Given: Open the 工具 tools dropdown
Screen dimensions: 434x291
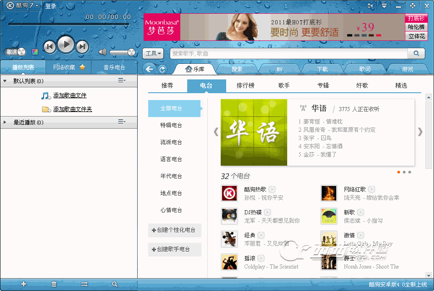Looking at the screenshot, I should (x=153, y=53).
